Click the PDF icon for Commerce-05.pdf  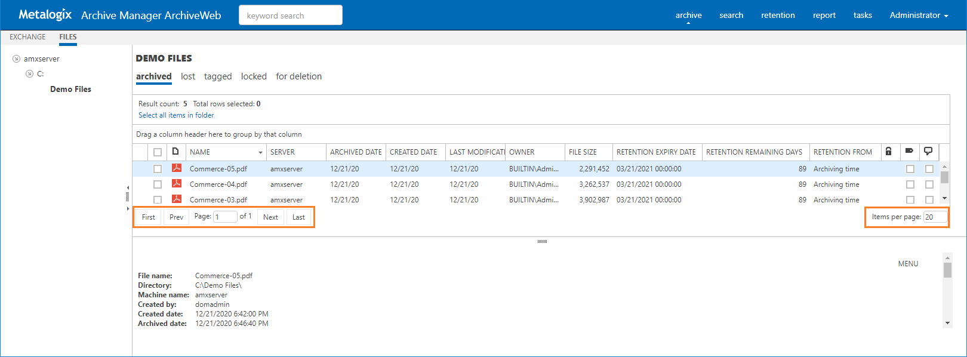[177, 168]
